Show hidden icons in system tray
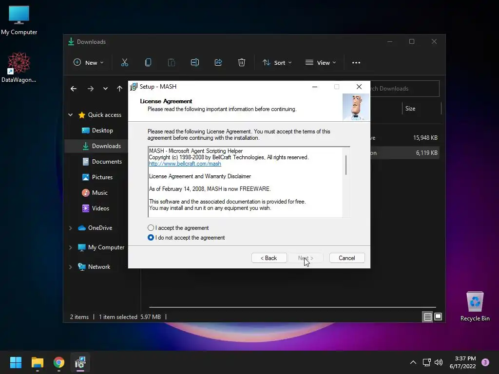 [413, 362]
